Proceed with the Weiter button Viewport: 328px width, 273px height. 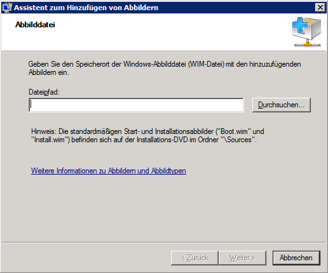pyautogui.click(x=242, y=258)
